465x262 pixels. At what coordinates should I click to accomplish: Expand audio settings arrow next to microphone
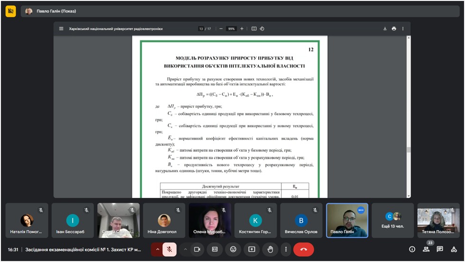tap(158, 249)
